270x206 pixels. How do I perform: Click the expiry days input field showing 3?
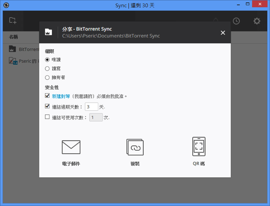tap(91, 107)
